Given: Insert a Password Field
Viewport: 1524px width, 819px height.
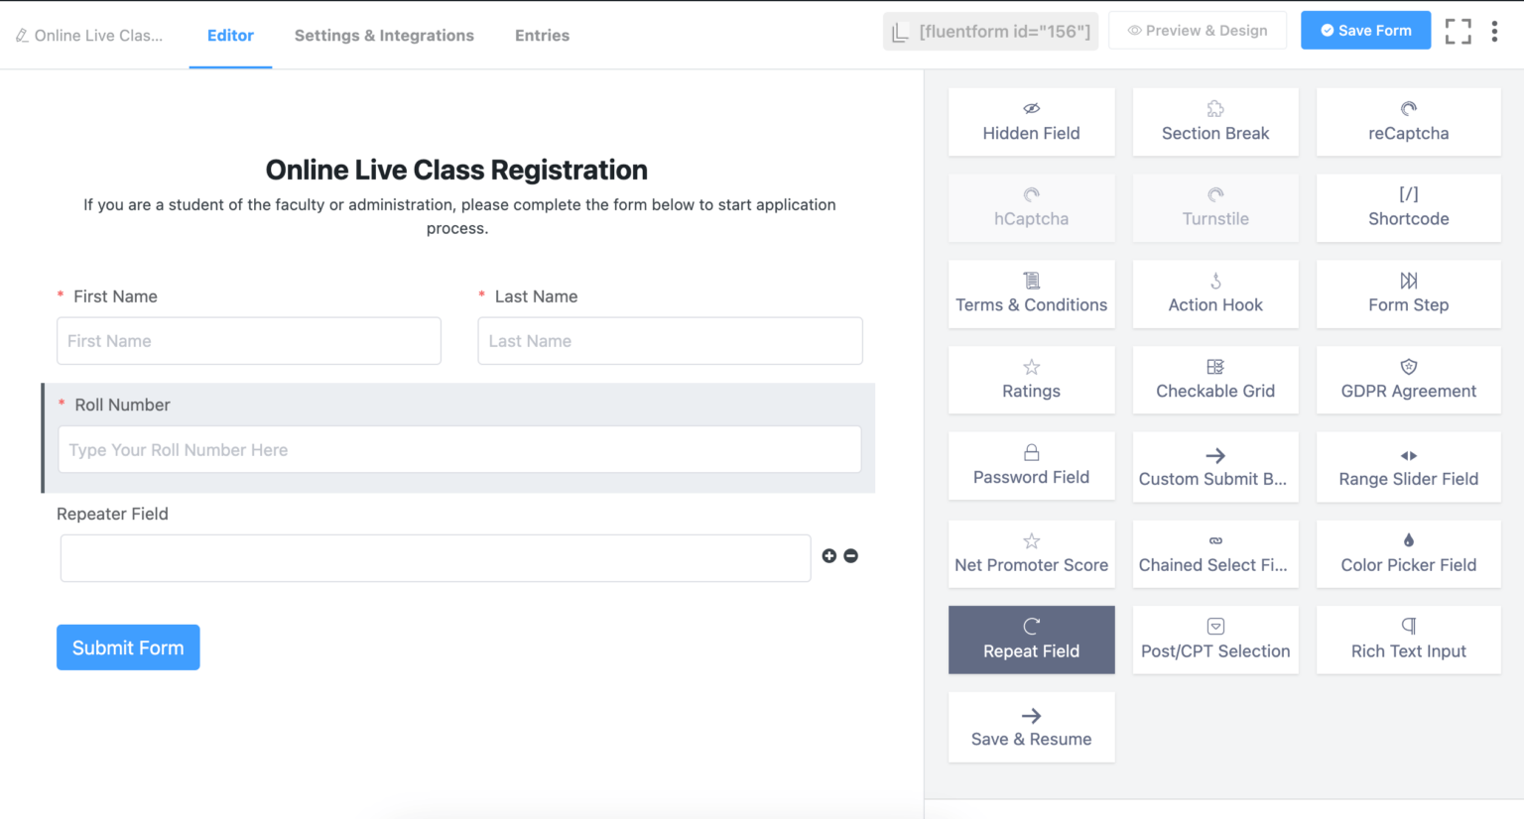Looking at the screenshot, I should (x=1031, y=466).
